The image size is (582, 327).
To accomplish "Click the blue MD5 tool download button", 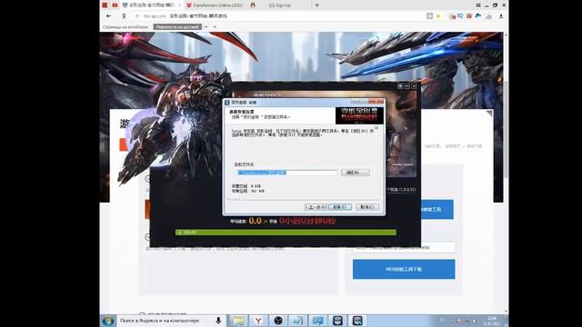I will 404,269.
